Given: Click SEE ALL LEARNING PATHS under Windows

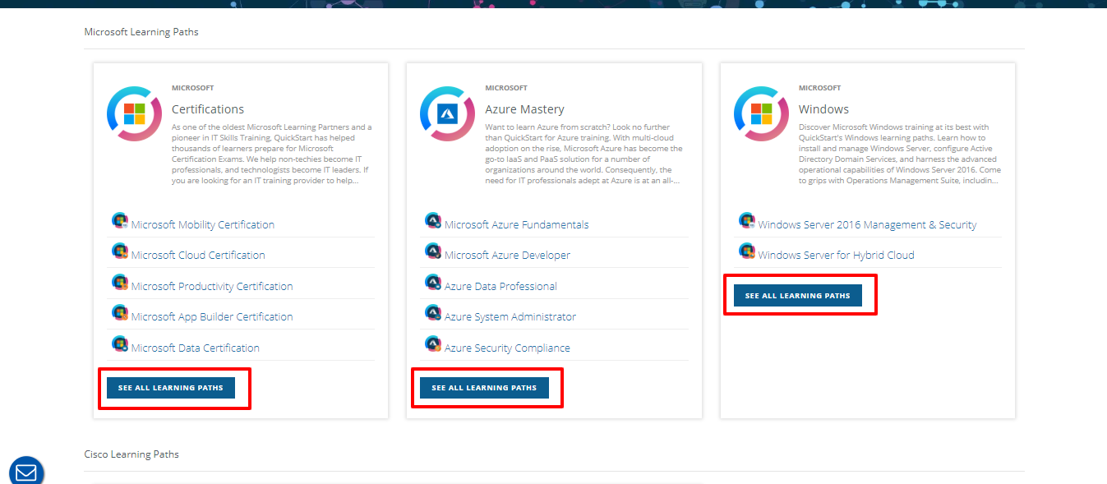Looking at the screenshot, I should 799,294.
